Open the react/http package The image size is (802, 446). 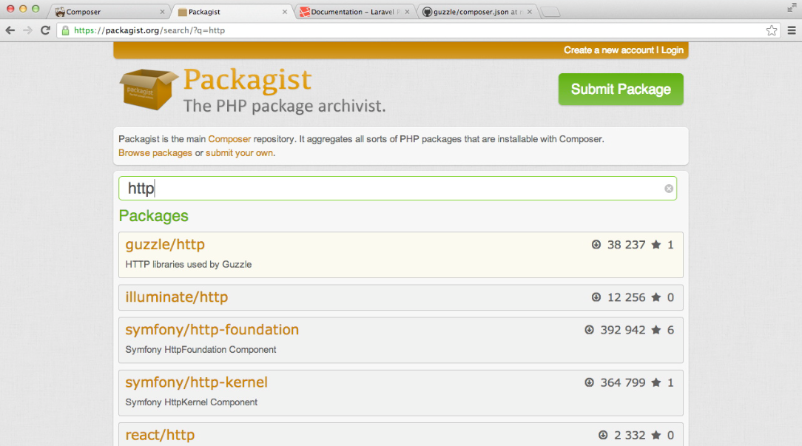point(160,435)
